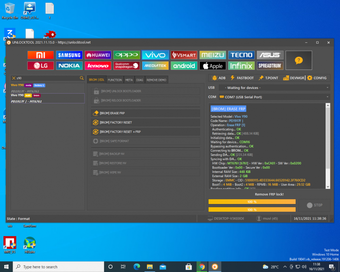Click [BROM] UNLOCK BOOTLOADER

[145, 91]
